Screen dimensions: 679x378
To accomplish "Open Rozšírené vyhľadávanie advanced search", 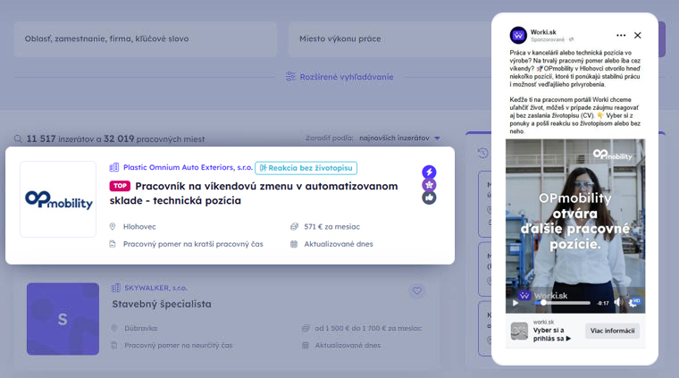I will point(347,77).
